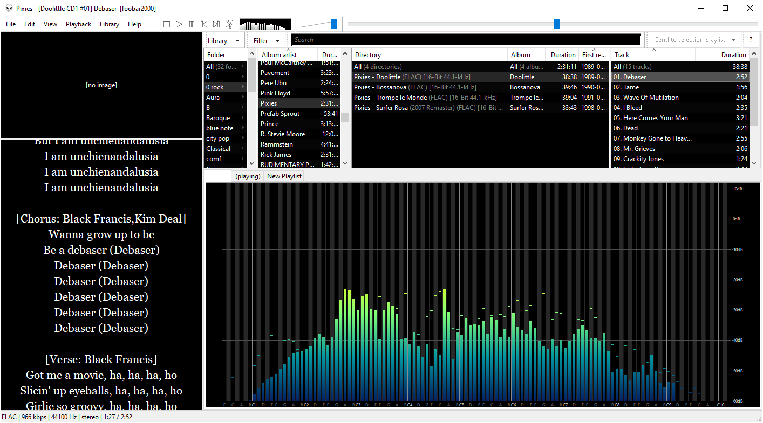This screenshot has width=763, height=423.
Task: Pause the track with the Pause button
Action: (192, 24)
